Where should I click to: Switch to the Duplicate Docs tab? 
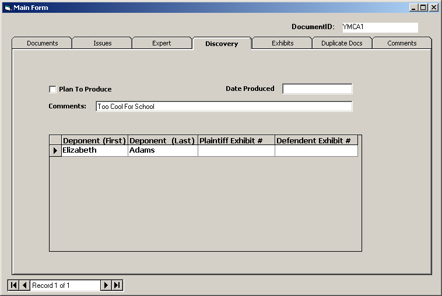click(x=342, y=43)
